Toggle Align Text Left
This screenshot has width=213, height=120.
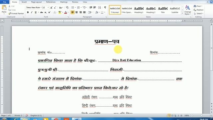coord(73,12)
